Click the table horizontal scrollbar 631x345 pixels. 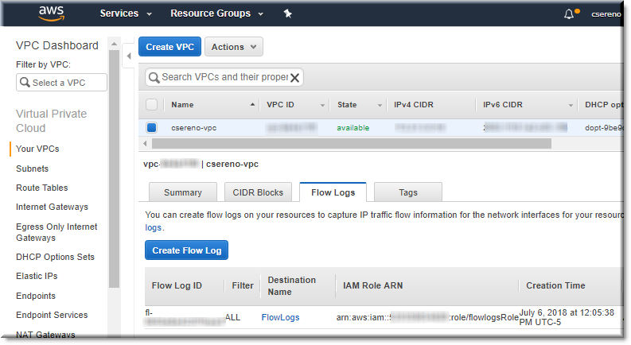(x=352, y=143)
